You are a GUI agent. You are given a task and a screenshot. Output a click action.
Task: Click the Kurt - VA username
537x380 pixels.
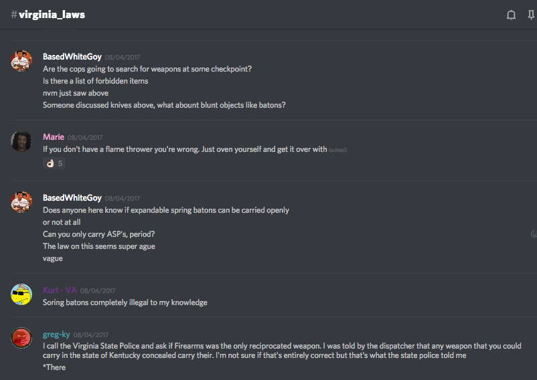tap(60, 290)
